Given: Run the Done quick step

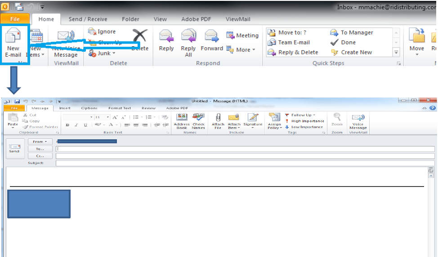Looking at the screenshot, I should pos(343,42).
